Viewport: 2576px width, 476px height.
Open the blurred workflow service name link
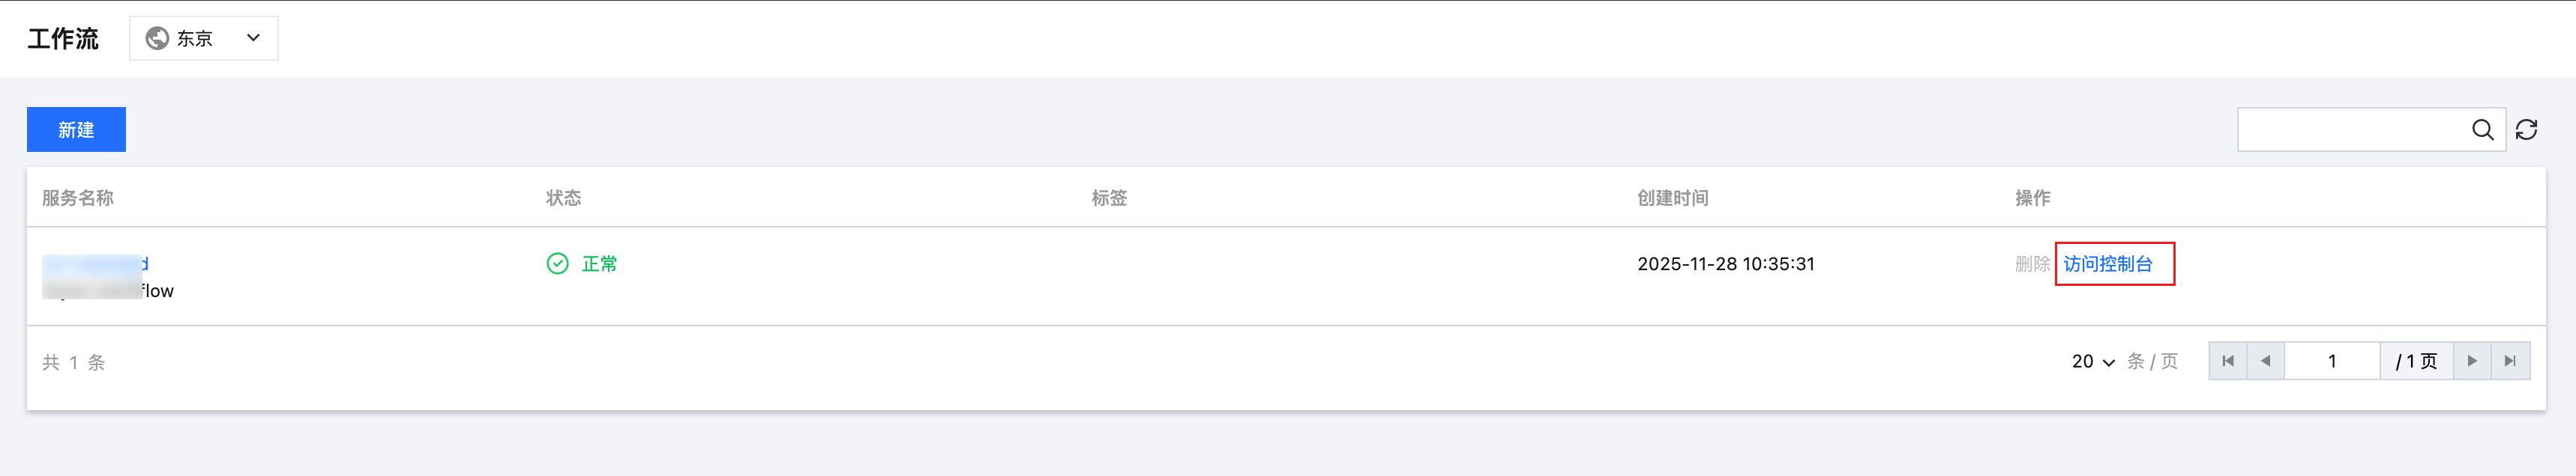pyautogui.click(x=95, y=263)
